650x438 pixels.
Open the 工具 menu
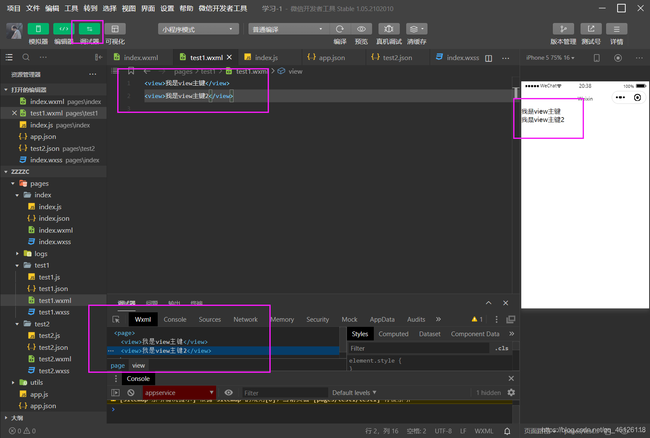click(71, 9)
